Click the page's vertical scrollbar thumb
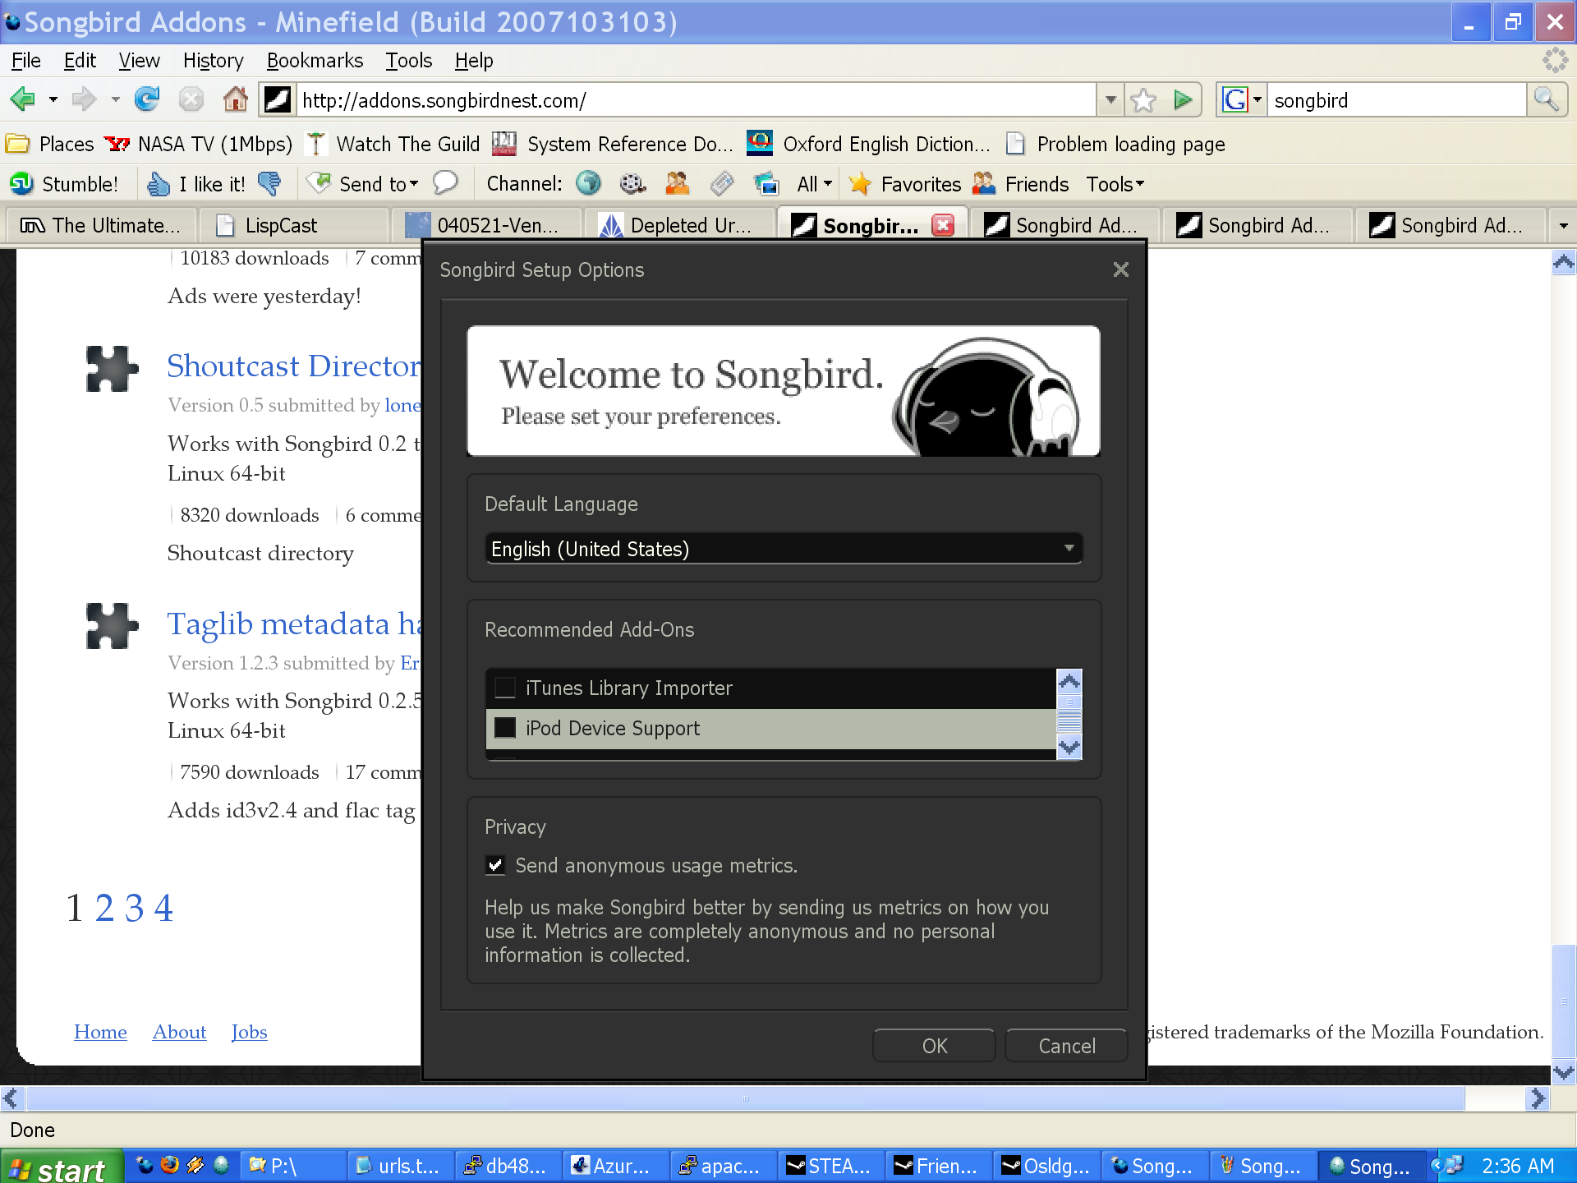This screenshot has width=1577, height=1183. click(1564, 1002)
